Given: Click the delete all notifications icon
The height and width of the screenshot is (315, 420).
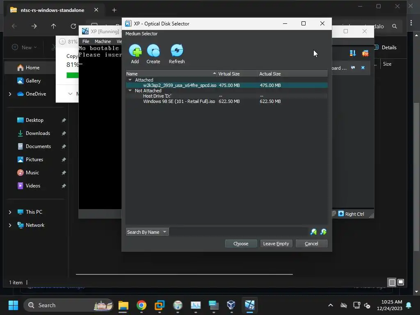Looking at the screenshot, I should tap(365, 53).
